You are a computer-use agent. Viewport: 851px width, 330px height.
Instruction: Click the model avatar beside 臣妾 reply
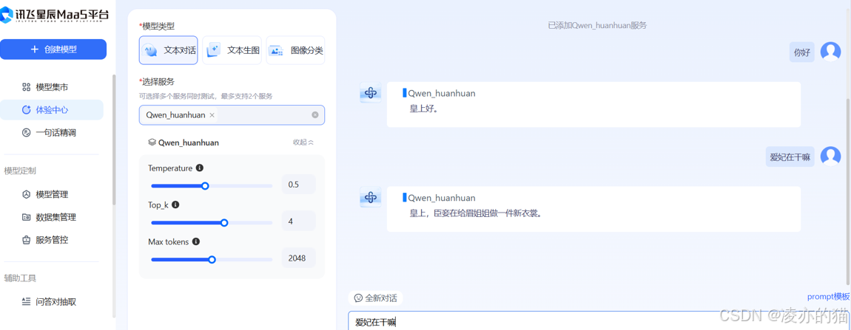[371, 197]
